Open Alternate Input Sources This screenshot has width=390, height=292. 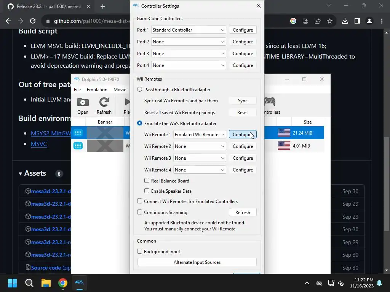[x=197, y=262]
